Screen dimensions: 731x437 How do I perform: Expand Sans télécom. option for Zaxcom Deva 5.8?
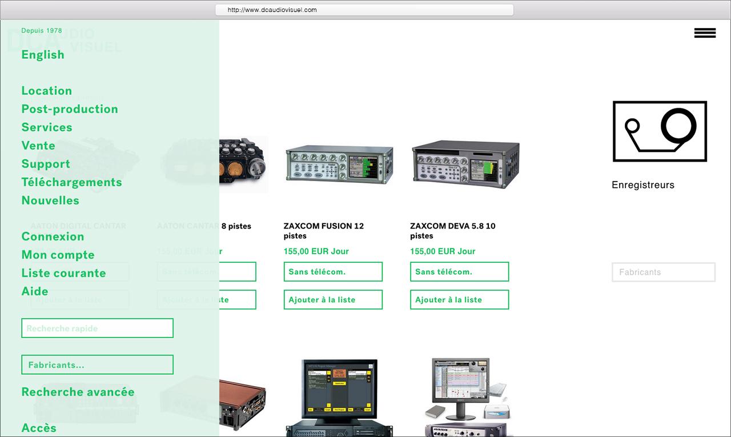coord(460,272)
